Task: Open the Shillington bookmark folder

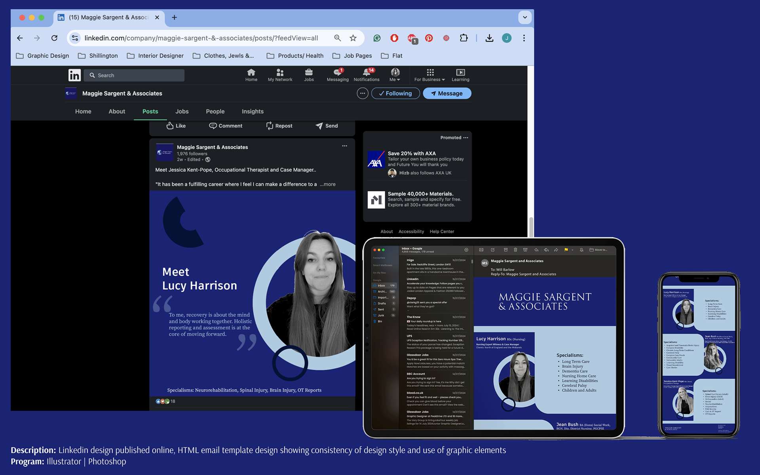Action: tap(98, 56)
